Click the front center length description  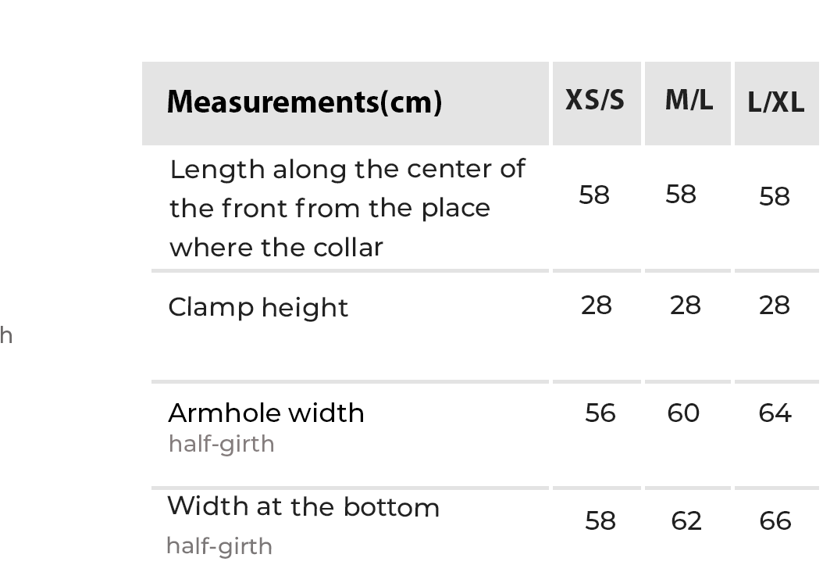347,208
